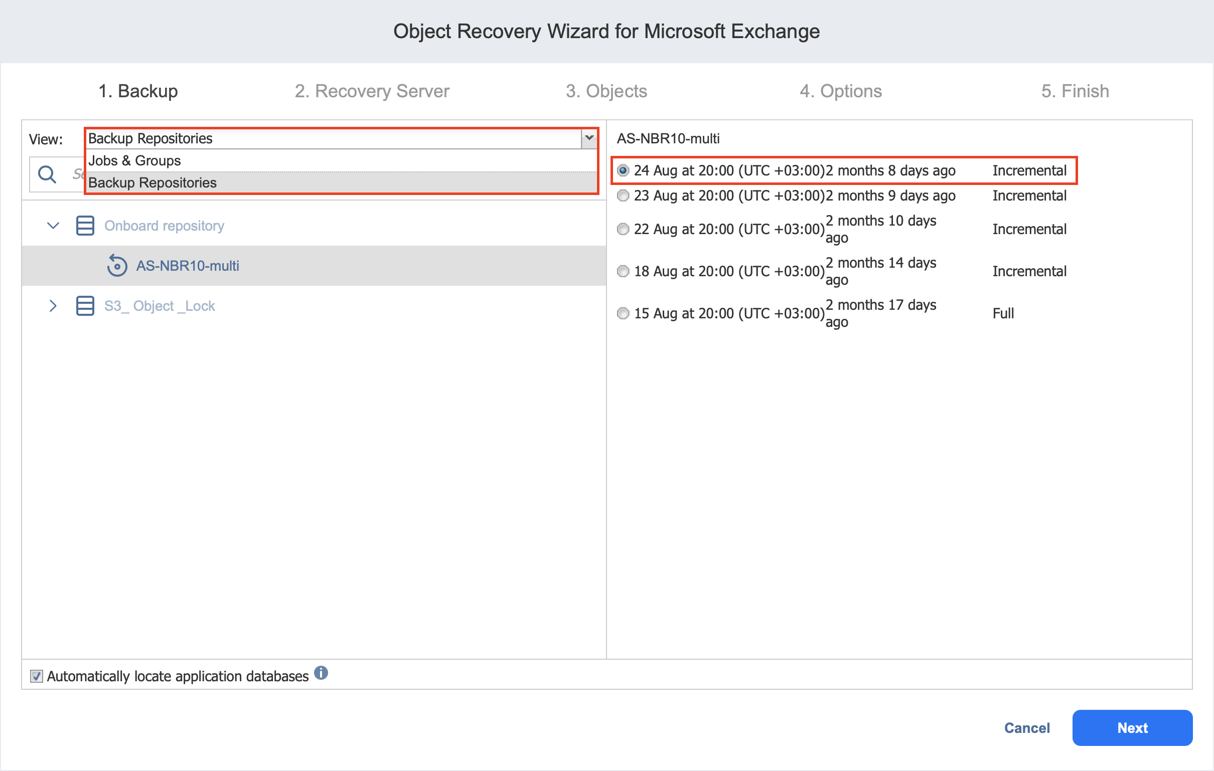1214x771 pixels.
Task: Open the info icon beside application databases
Action: pos(321,673)
